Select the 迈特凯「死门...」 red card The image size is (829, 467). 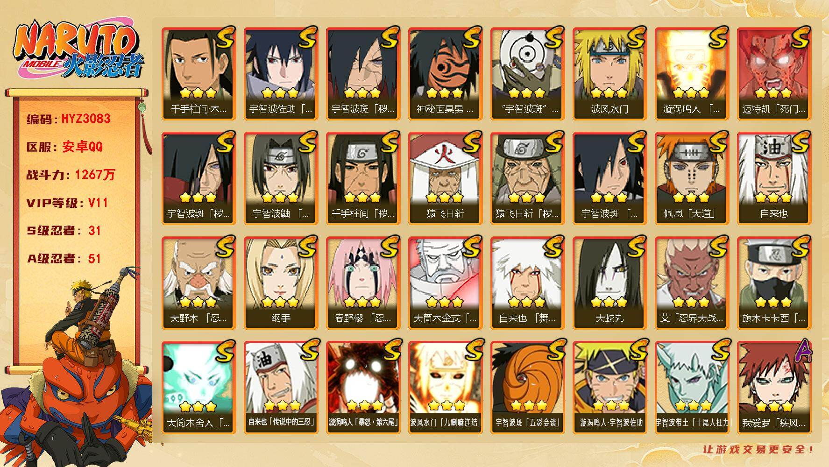[774, 73]
